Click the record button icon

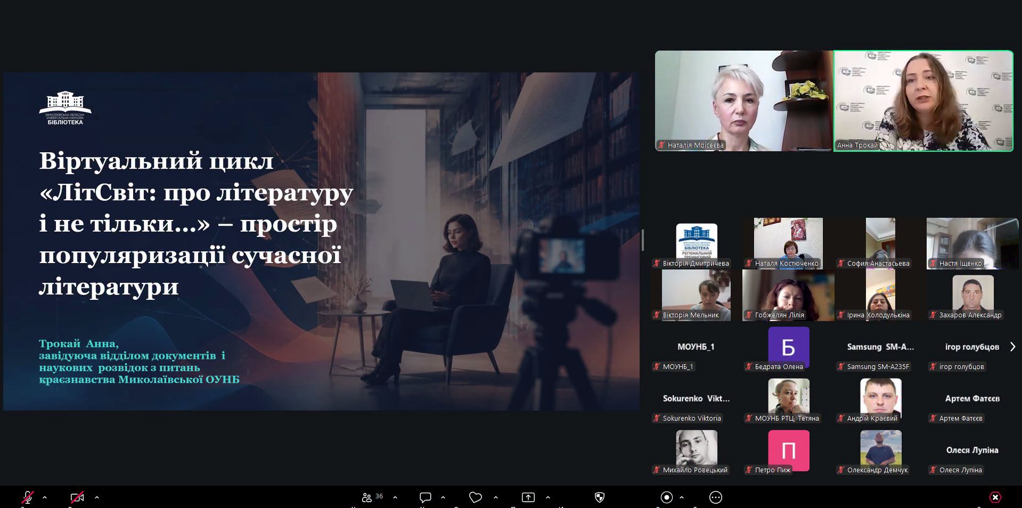point(666,497)
